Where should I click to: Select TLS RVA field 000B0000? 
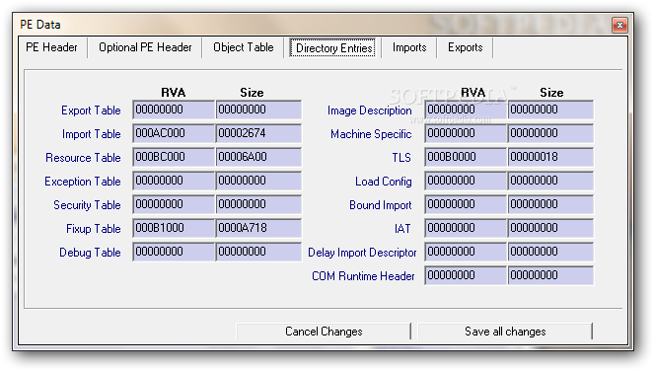point(466,157)
